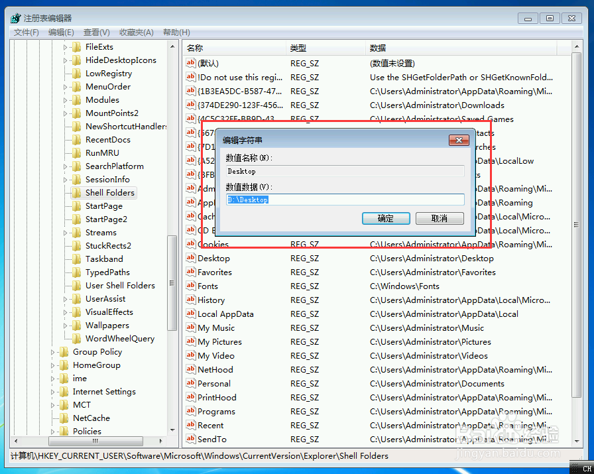Click the string icon beside Local AppData
The image size is (594, 474).
191,314
